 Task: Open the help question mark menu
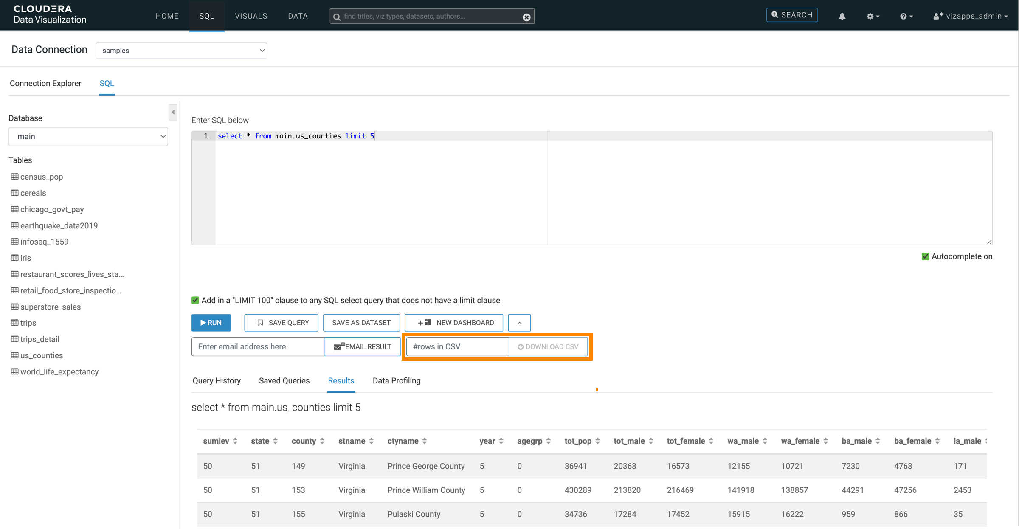[x=906, y=16]
